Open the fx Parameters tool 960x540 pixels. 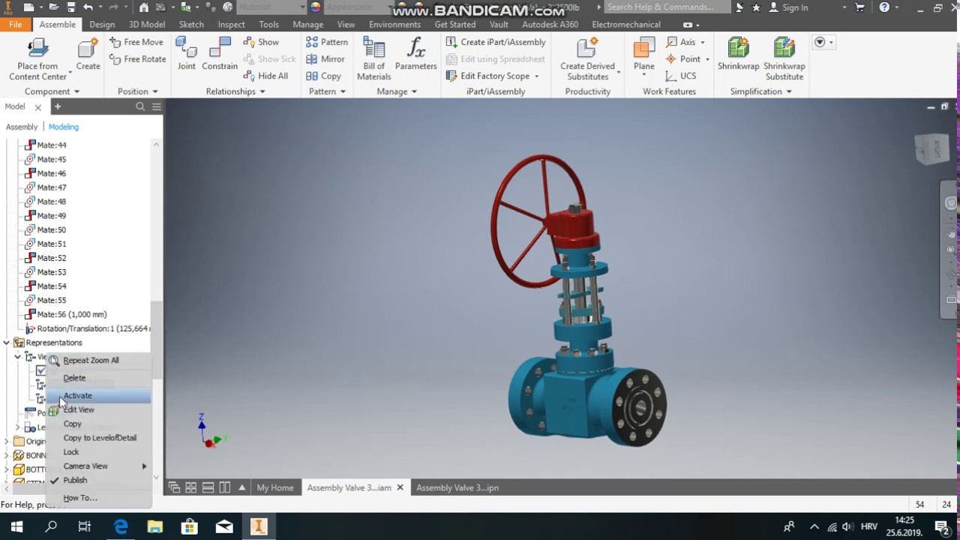415,53
